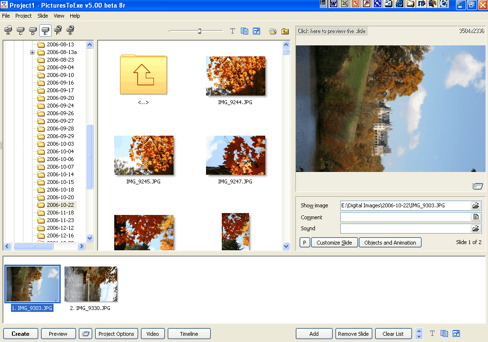Viewport: 488px width, 342px height.
Task: Click here to preview the slide label
Action: pos(331,31)
